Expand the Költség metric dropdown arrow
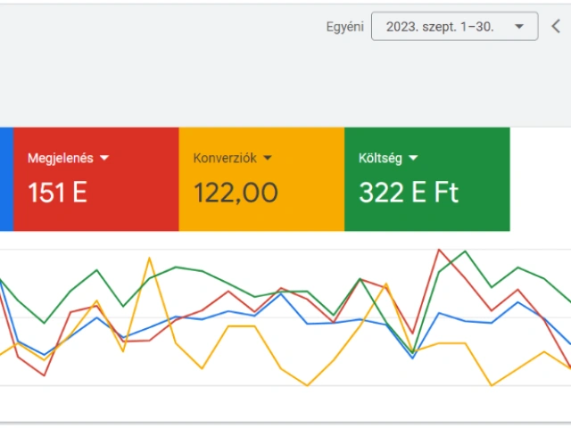Screen dimensions: 571x428 411,158
